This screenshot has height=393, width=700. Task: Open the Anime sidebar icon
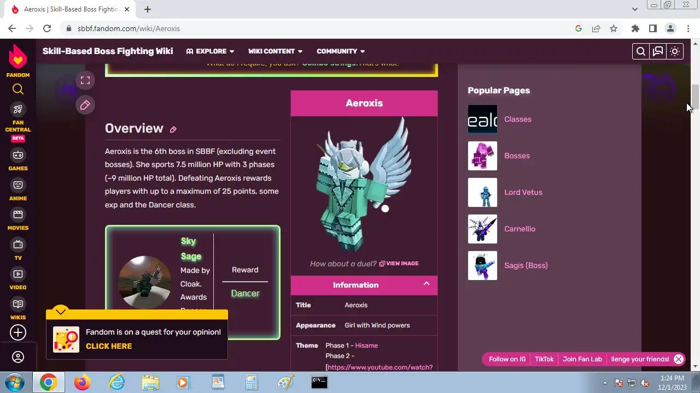18,184
